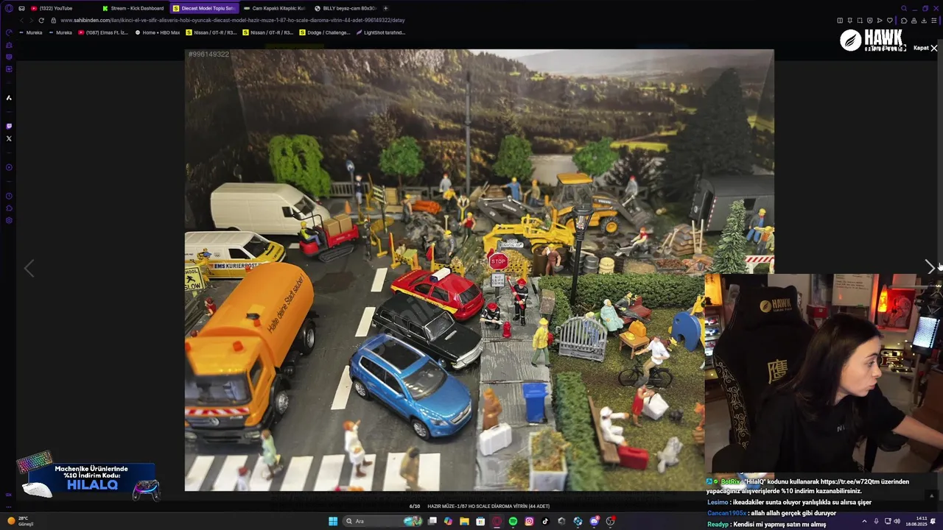Switch to BILLY beyaz-cam tab

coord(345,8)
